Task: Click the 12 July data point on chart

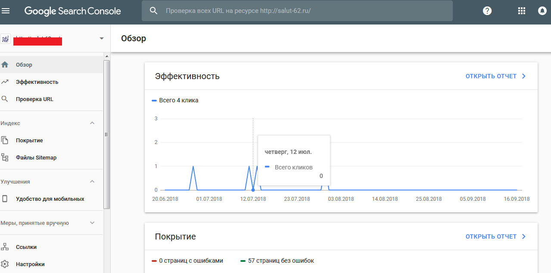Action: [x=253, y=190]
